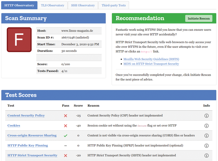Open info icon for HTTP Strict Transport Security

click(206, 155)
